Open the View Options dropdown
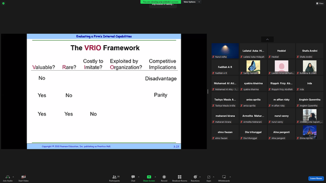Screen dimensions: 326x183 [x=192, y=2]
